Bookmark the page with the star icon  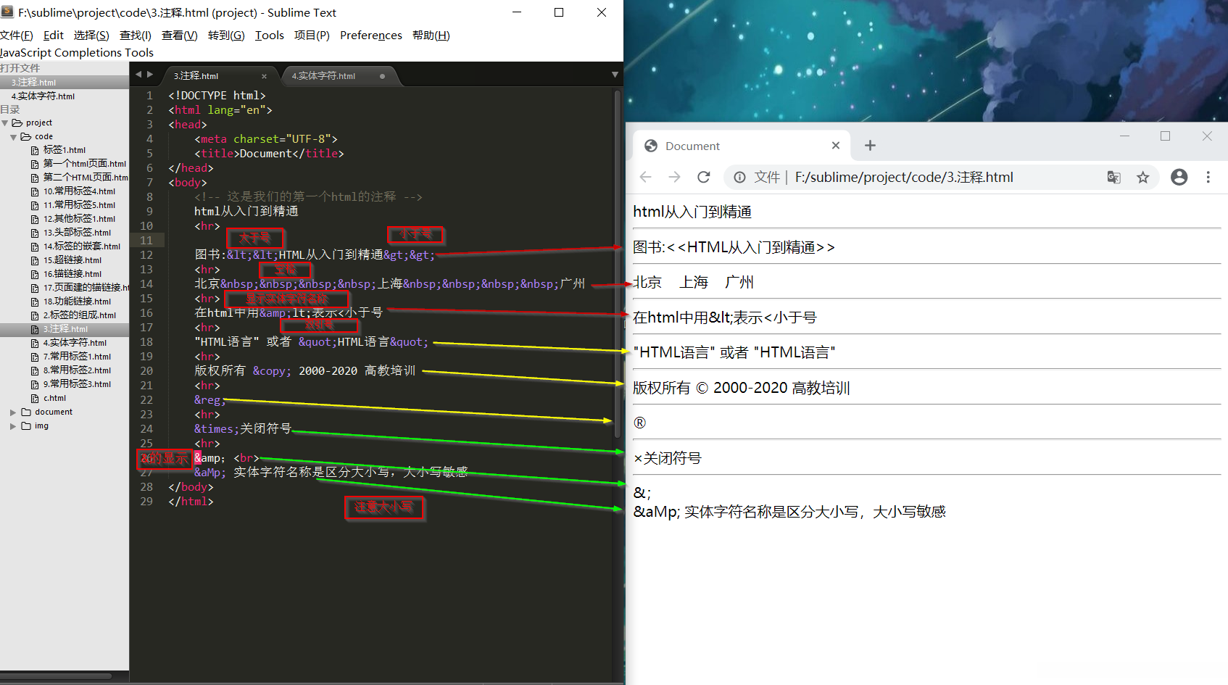pyautogui.click(x=1143, y=177)
